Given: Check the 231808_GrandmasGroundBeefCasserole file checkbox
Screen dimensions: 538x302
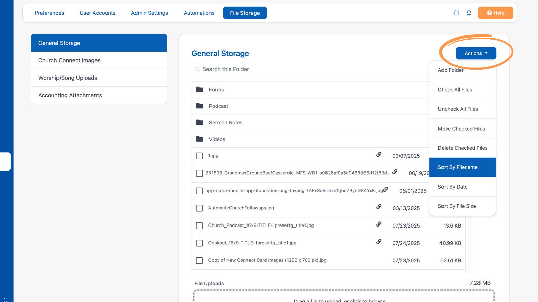Looking at the screenshot, I should [x=199, y=173].
